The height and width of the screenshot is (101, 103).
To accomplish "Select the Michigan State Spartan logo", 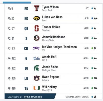I will (x=37, y=68).
